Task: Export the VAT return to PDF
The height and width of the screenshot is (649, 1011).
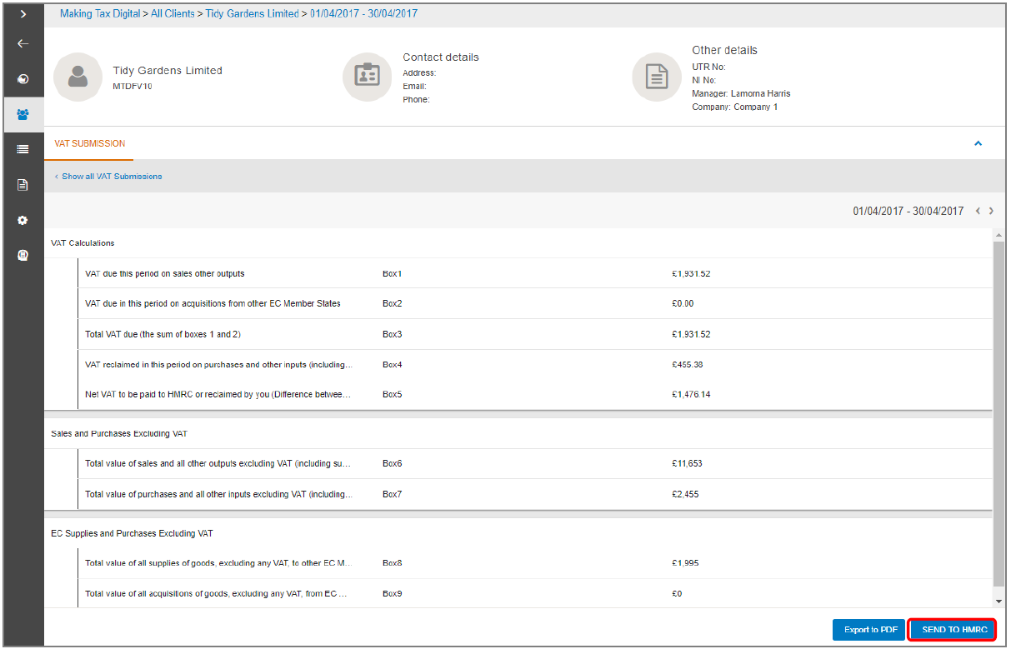Action: click(x=869, y=630)
